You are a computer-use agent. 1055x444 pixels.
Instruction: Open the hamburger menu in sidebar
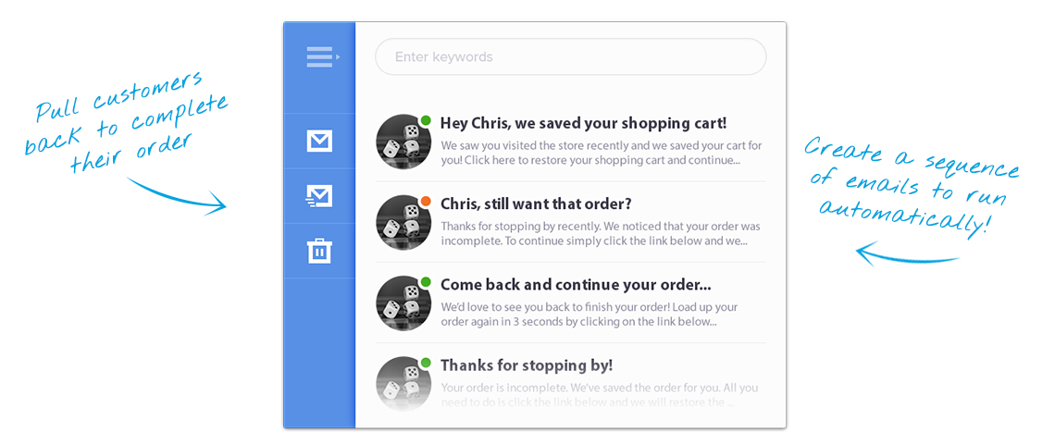tap(320, 57)
